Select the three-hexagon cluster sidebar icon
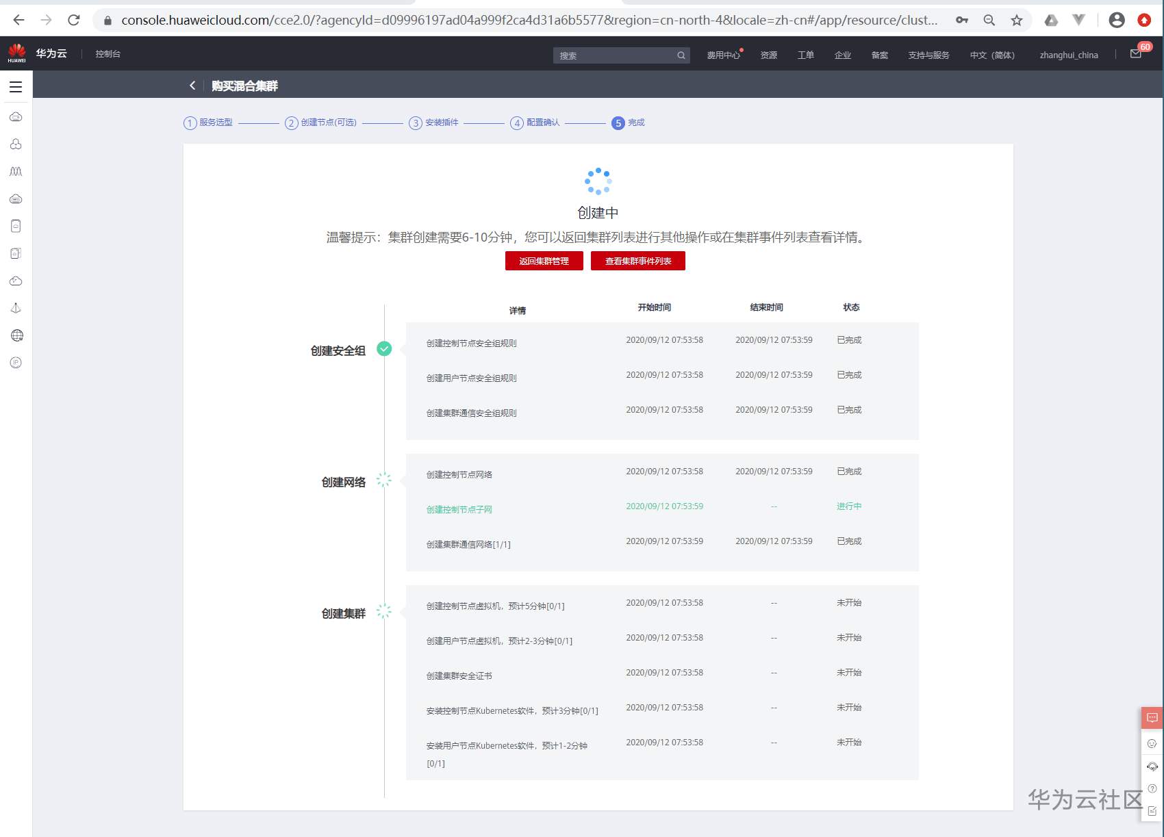1164x837 pixels. point(16,144)
